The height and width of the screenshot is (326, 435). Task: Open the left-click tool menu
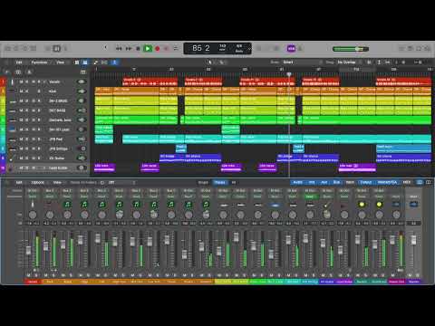pos(210,62)
